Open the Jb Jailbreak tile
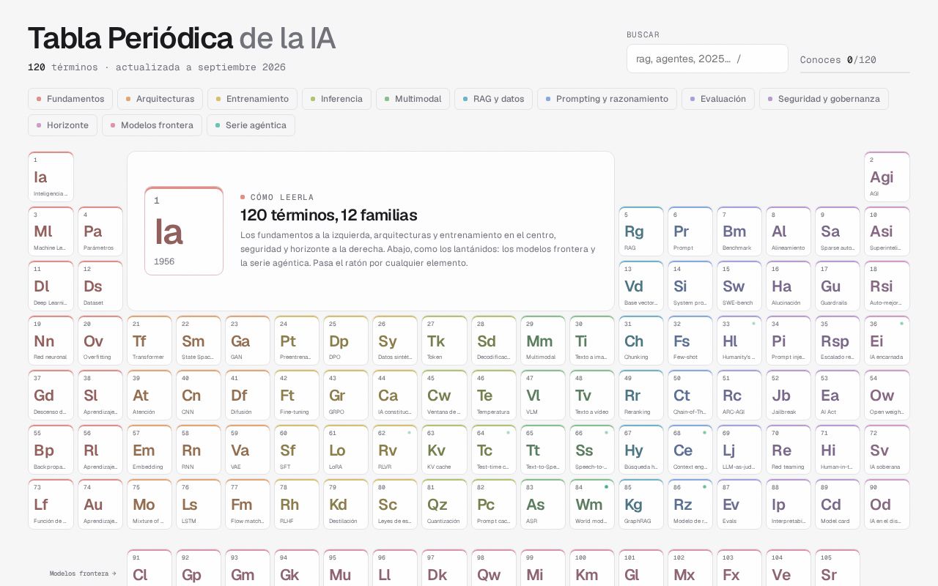 pos(789,396)
